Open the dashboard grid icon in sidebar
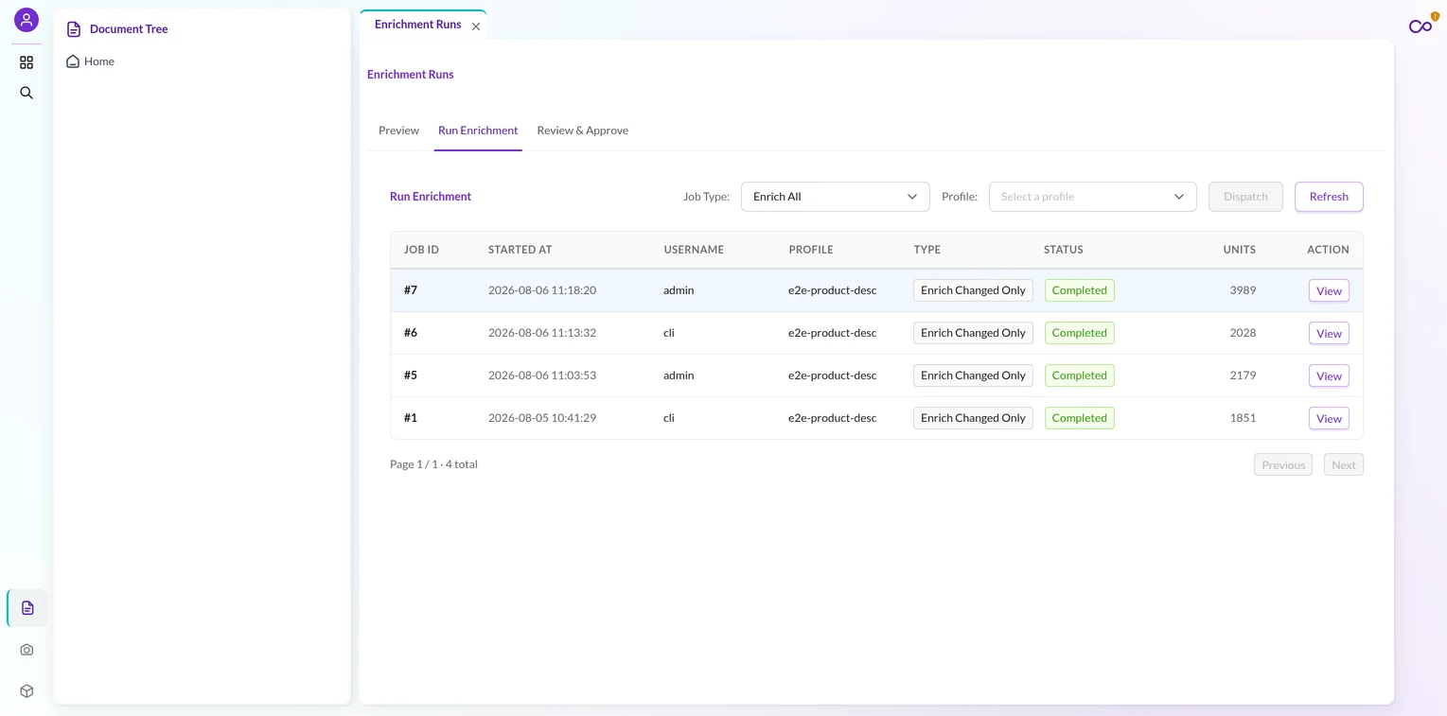 click(26, 62)
